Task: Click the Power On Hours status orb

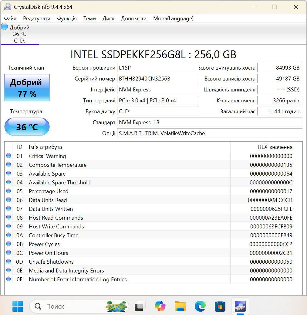Action: (8, 253)
